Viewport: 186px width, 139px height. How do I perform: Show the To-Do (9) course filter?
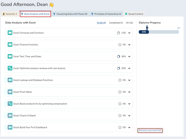[x=101, y=23]
